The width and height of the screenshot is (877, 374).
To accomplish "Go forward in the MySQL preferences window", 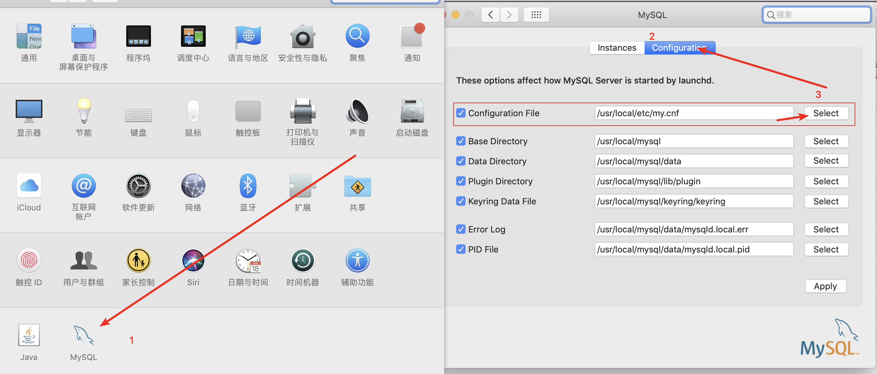I will (x=509, y=15).
